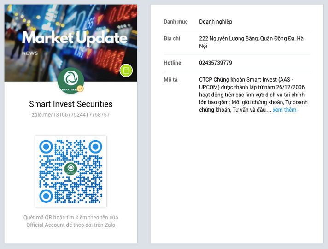The height and width of the screenshot is (249, 328).
Task: Open the zalo.me/1316677524417758757 link
Action: tap(70, 115)
